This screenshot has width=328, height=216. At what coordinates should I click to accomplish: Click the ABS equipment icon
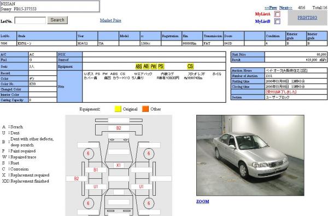pyautogui.click(x=139, y=66)
